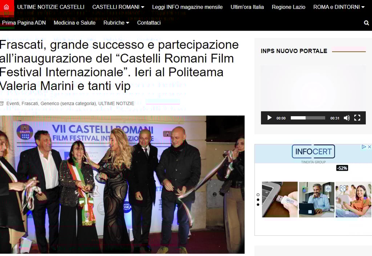Close the Infocert ad with X

[x=369, y=147]
